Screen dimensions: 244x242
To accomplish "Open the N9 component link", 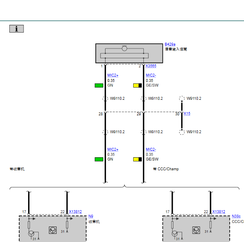I will tap(91, 216).
